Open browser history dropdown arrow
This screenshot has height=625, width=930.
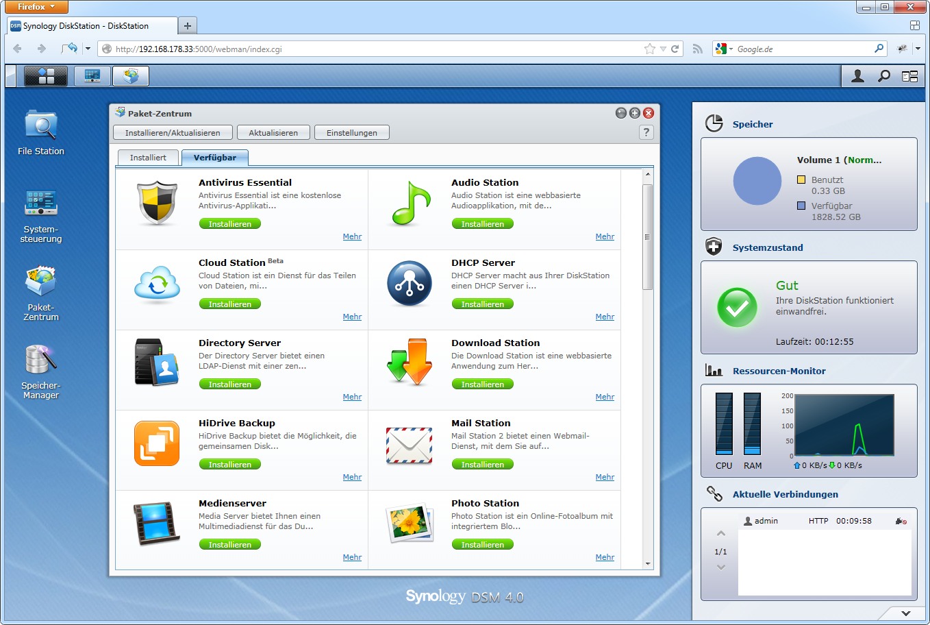pos(88,49)
